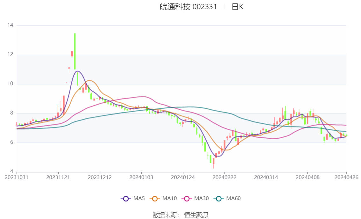Screen dimensions: 361x219
Task: Click the red candlestick at the February low
Action: pos(214,161)
